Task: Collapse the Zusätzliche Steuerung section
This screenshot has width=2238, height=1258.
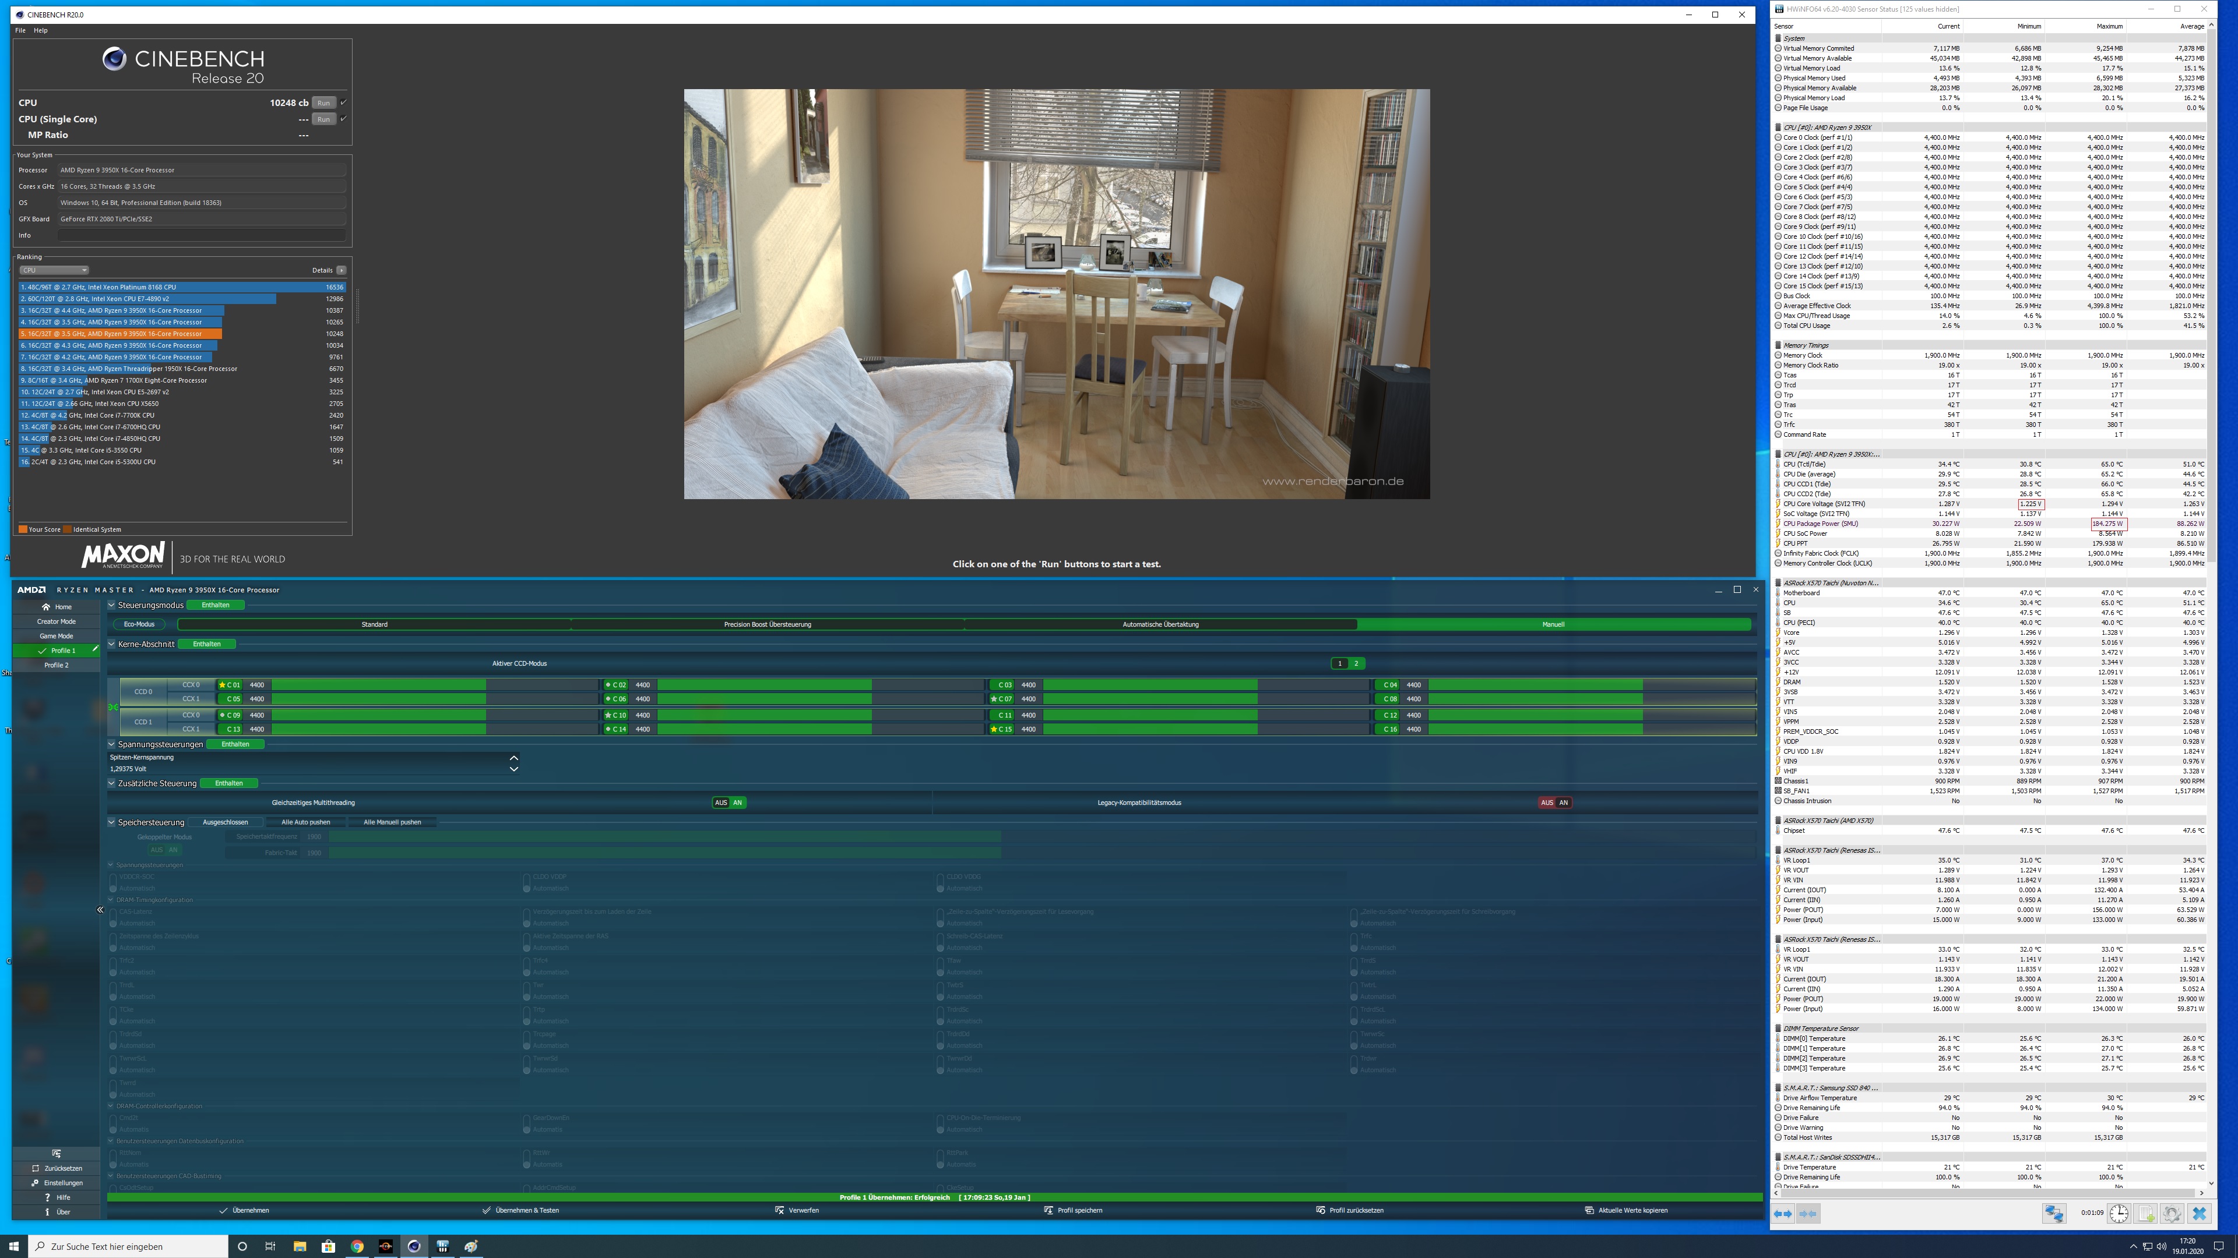Action: click(111, 783)
